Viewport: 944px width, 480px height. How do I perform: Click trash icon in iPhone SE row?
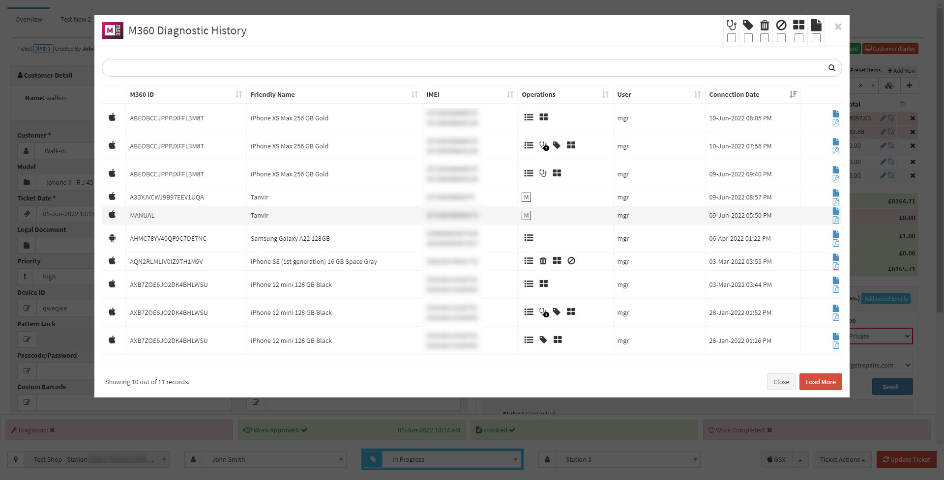pyautogui.click(x=543, y=261)
